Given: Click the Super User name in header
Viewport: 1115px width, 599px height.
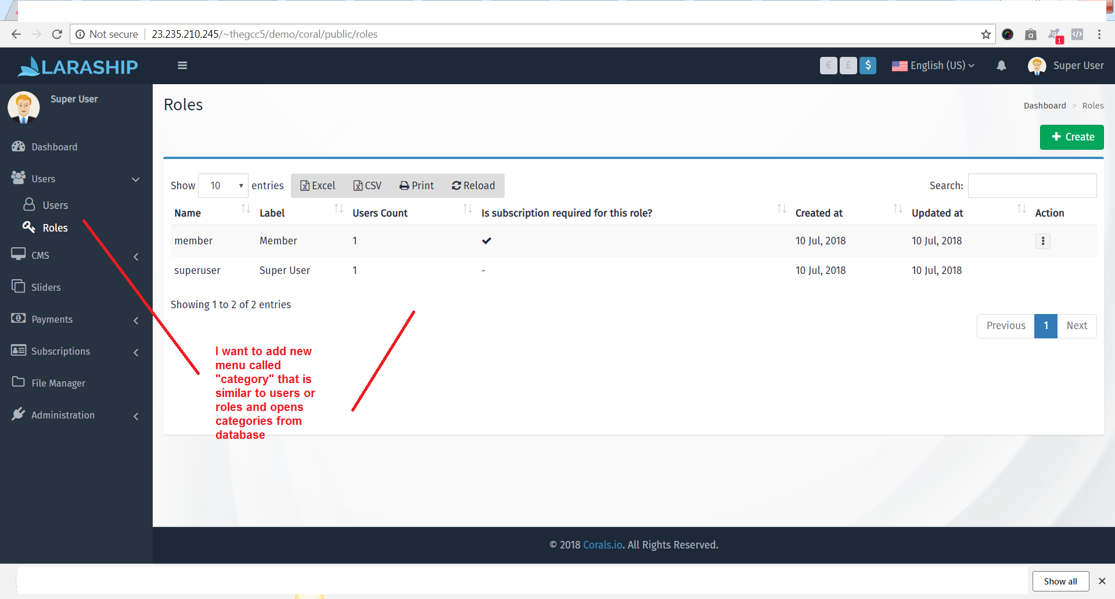Looking at the screenshot, I should (1078, 66).
